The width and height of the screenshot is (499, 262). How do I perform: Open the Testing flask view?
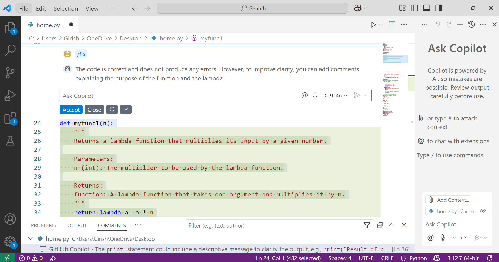[10, 141]
